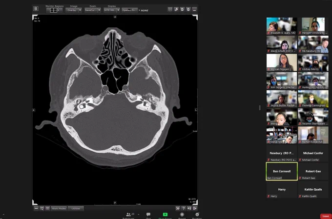Select the Newbury (RO P... participant tile
Viewport: 332px width, 219px height.
(282, 154)
